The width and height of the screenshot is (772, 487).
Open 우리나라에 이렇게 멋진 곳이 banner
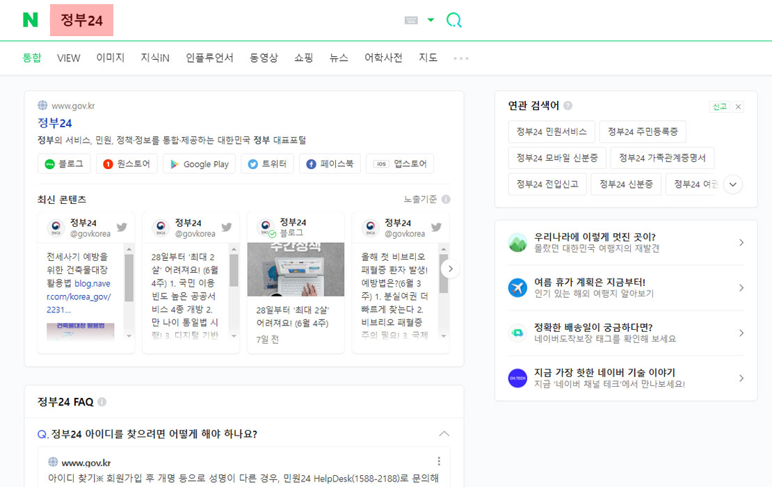(626, 243)
